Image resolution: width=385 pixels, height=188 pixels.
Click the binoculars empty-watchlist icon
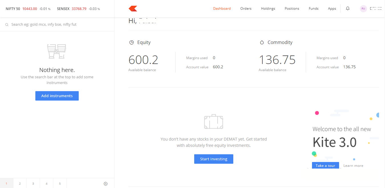(x=57, y=51)
